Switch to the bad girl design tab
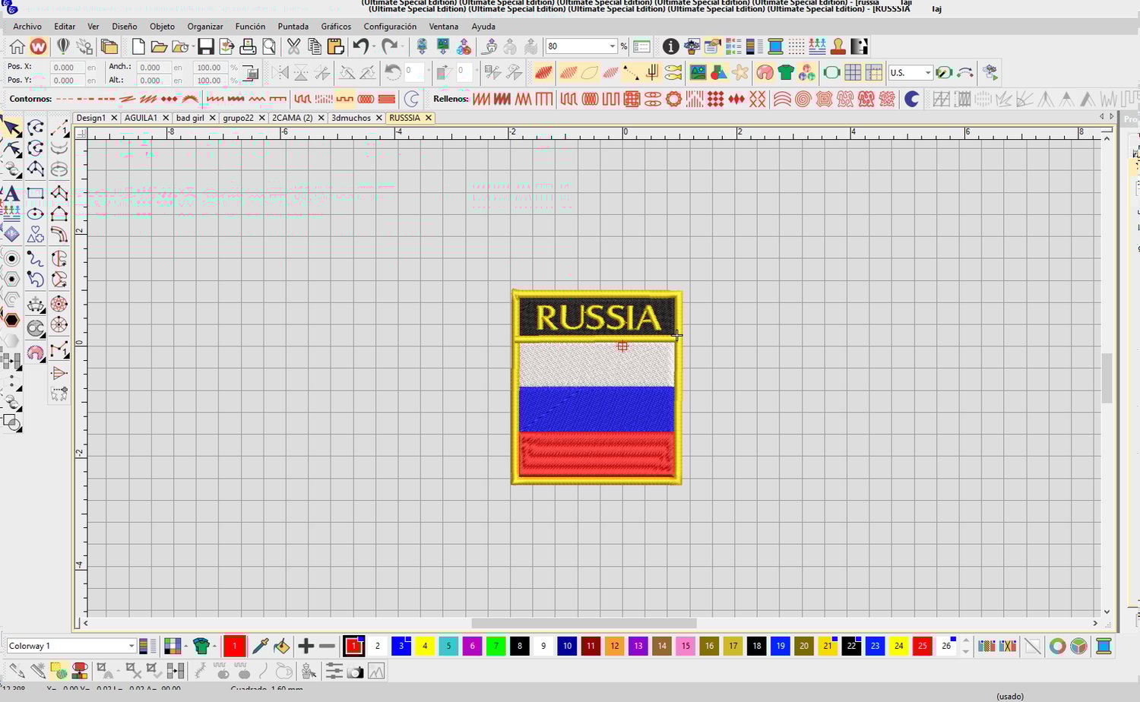This screenshot has width=1140, height=702. 190,118
